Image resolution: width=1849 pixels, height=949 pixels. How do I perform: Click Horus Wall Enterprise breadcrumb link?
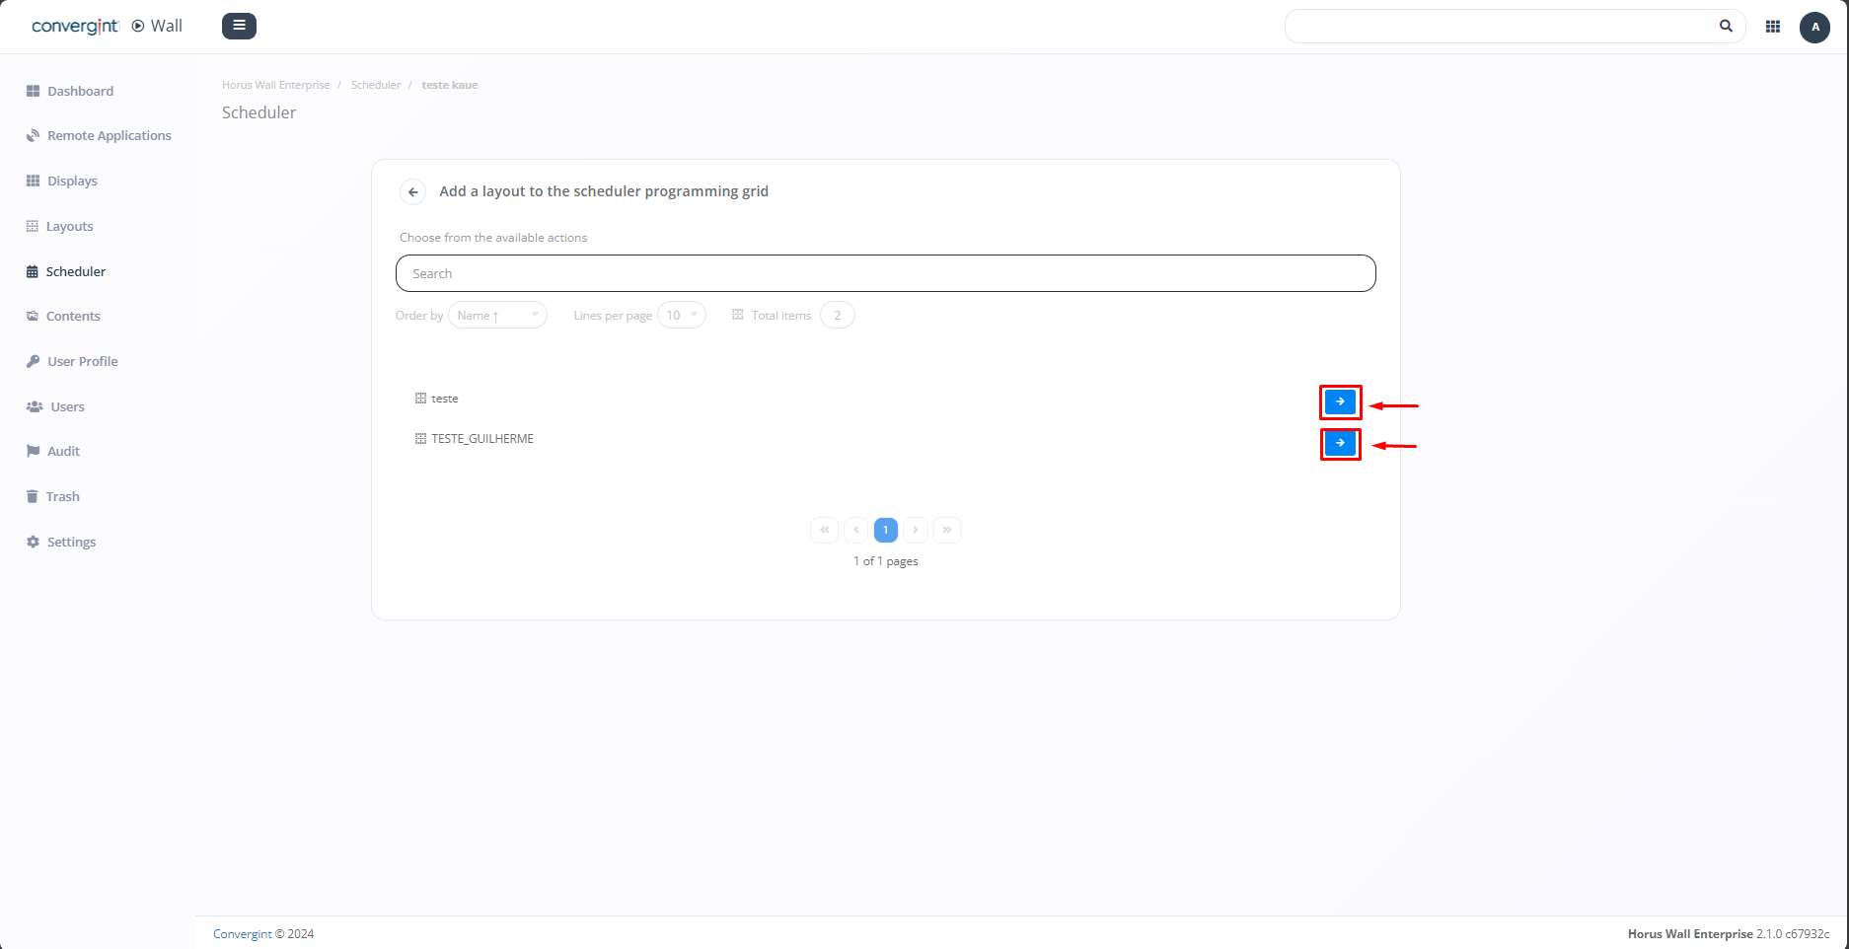tap(276, 85)
